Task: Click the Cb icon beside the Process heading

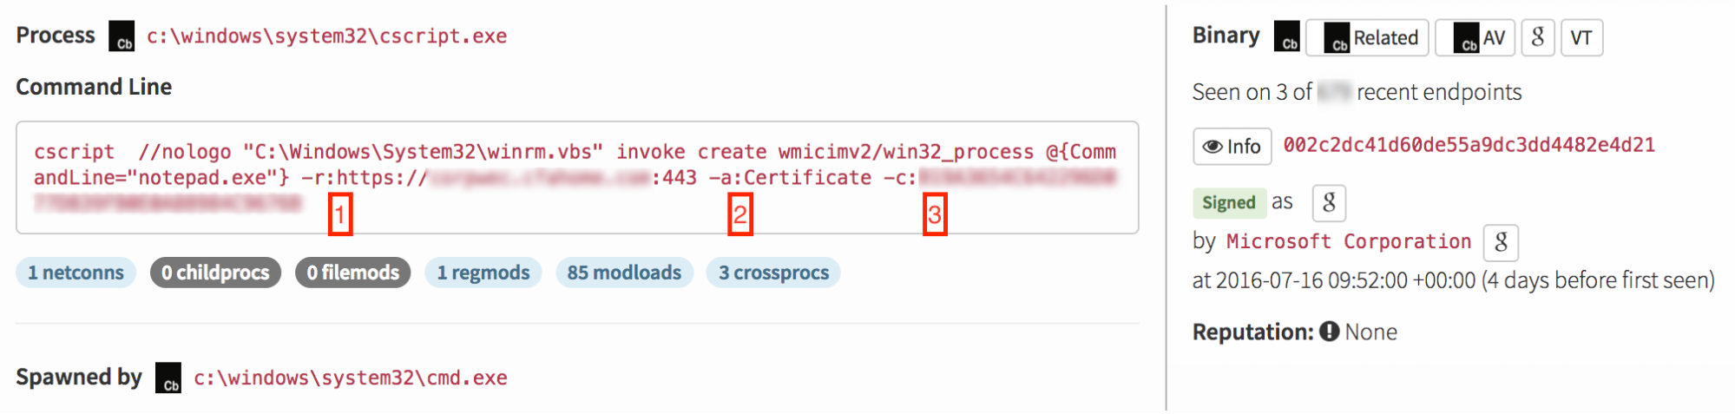Action: click(122, 36)
